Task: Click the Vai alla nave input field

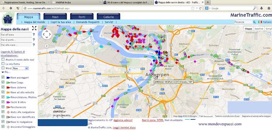Action: point(16,45)
